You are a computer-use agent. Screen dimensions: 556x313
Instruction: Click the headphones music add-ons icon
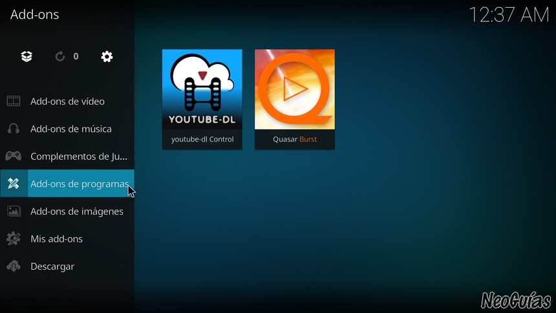(14, 129)
